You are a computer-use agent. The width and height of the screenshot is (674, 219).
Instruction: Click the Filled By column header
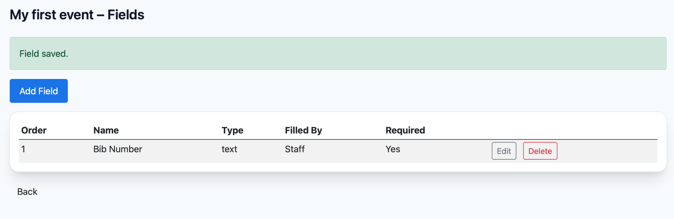(x=303, y=130)
